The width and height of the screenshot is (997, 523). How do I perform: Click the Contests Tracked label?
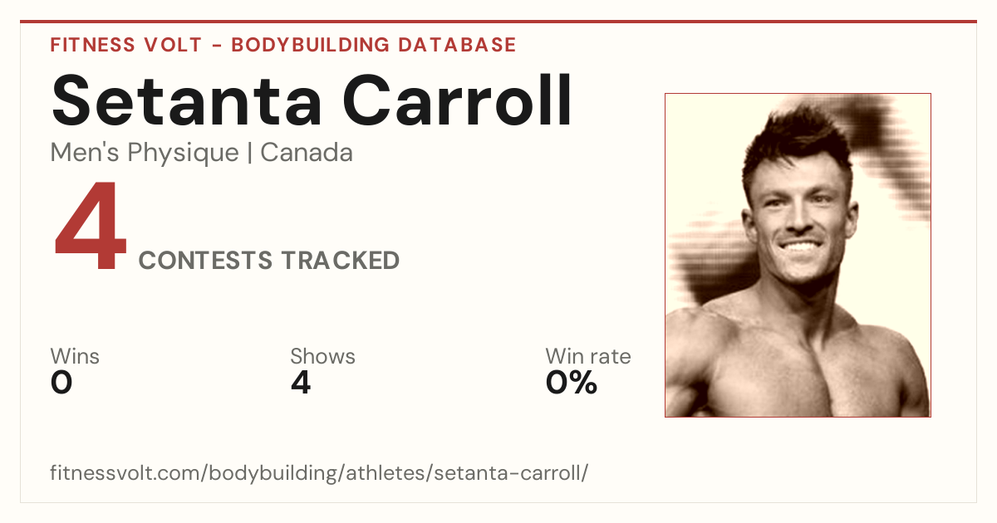coord(269,261)
